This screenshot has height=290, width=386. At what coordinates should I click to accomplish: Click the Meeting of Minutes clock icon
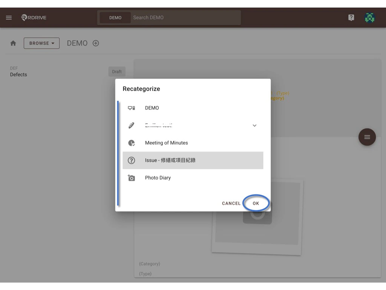(132, 143)
